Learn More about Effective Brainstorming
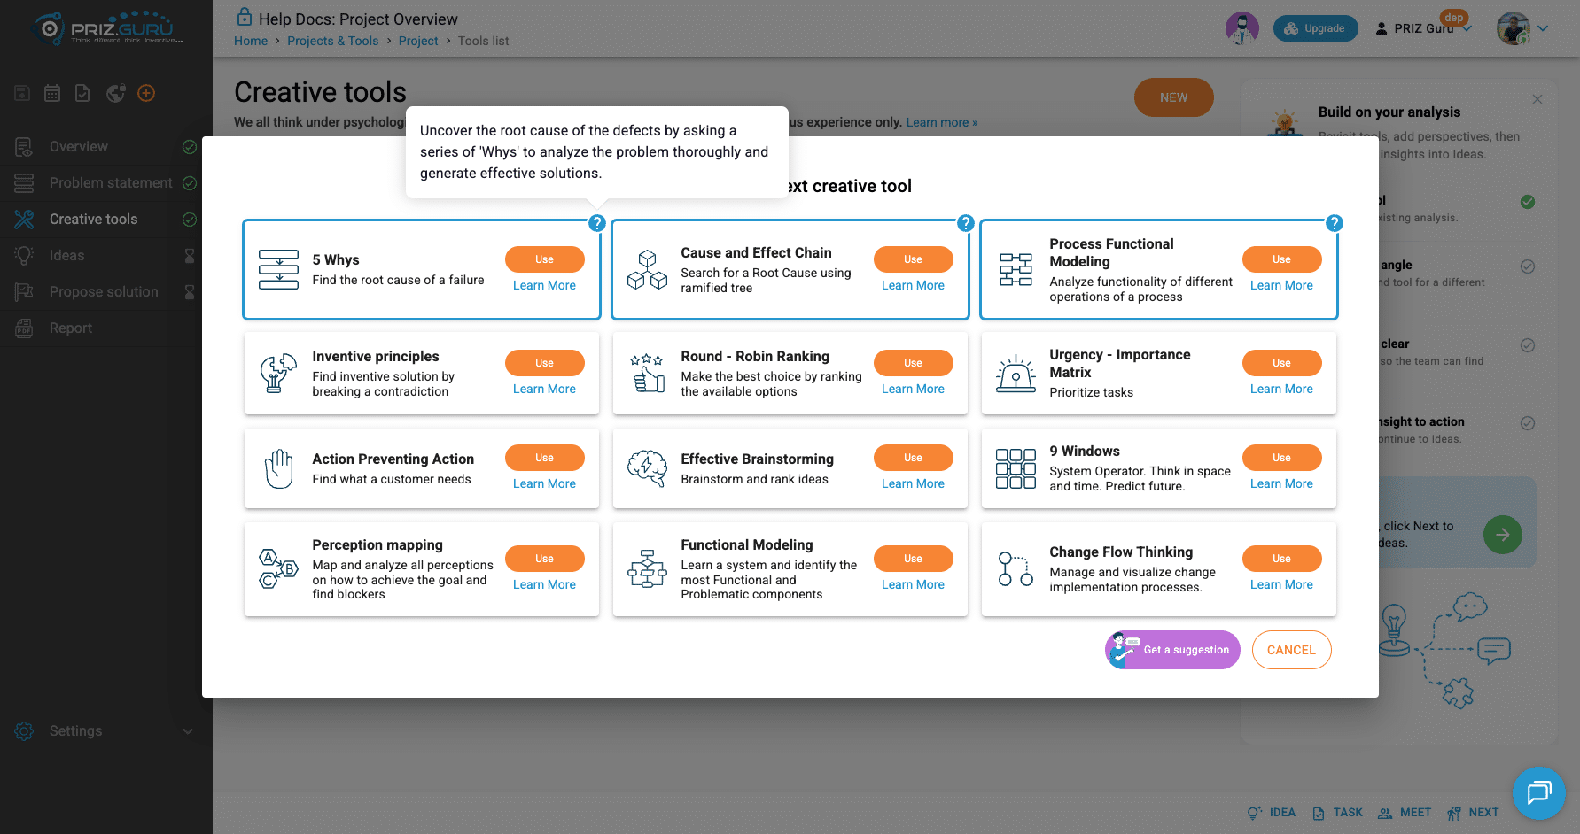The height and width of the screenshot is (834, 1580). (913, 483)
